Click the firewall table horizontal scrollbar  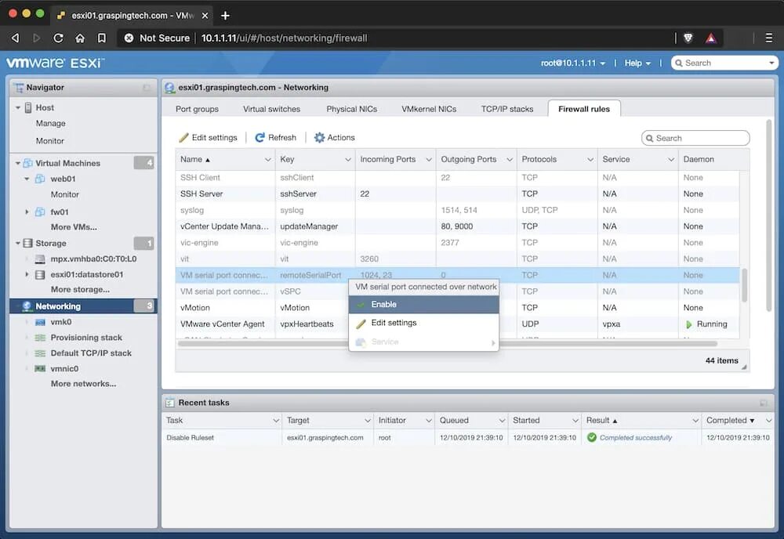click(448, 344)
